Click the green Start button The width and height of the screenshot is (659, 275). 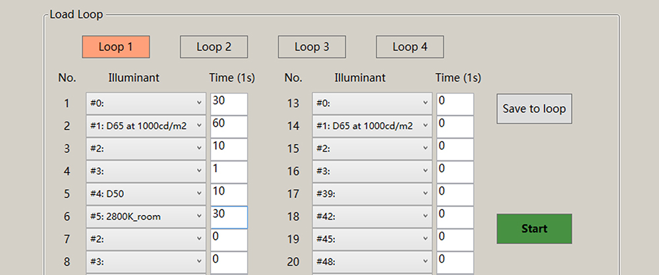pos(534,229)
